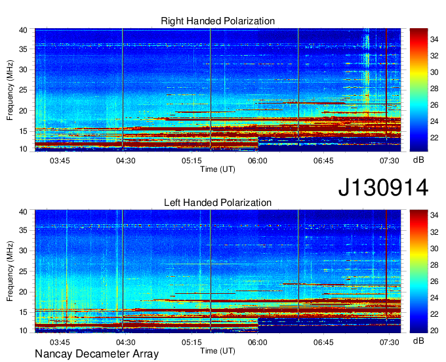This screenshot has height=362, width=446.
Task: Click the "30" frequency tick on the bottom plot
Action: pyautogui.click(x=23, y=251)
